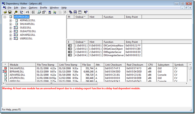The height and width of the screenshot is (114, 195).
Task: Sort modules by Link Checksum header
Action: (x=115, y=65)
